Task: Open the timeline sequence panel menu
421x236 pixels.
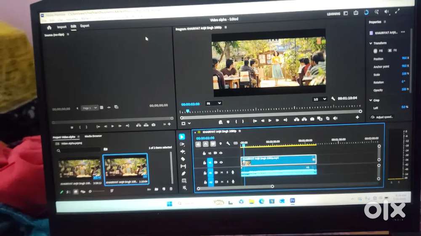Action: click(x=240, y=131)
